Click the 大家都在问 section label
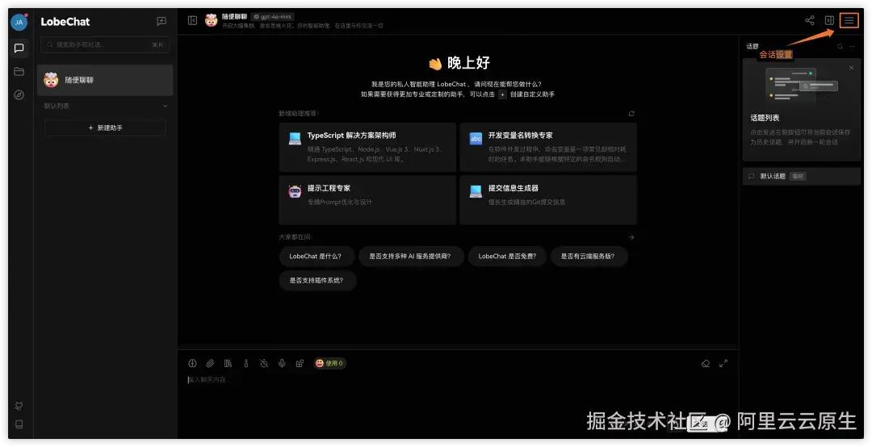This screenshot has width=872, height=447. click(x=296, y=237)
